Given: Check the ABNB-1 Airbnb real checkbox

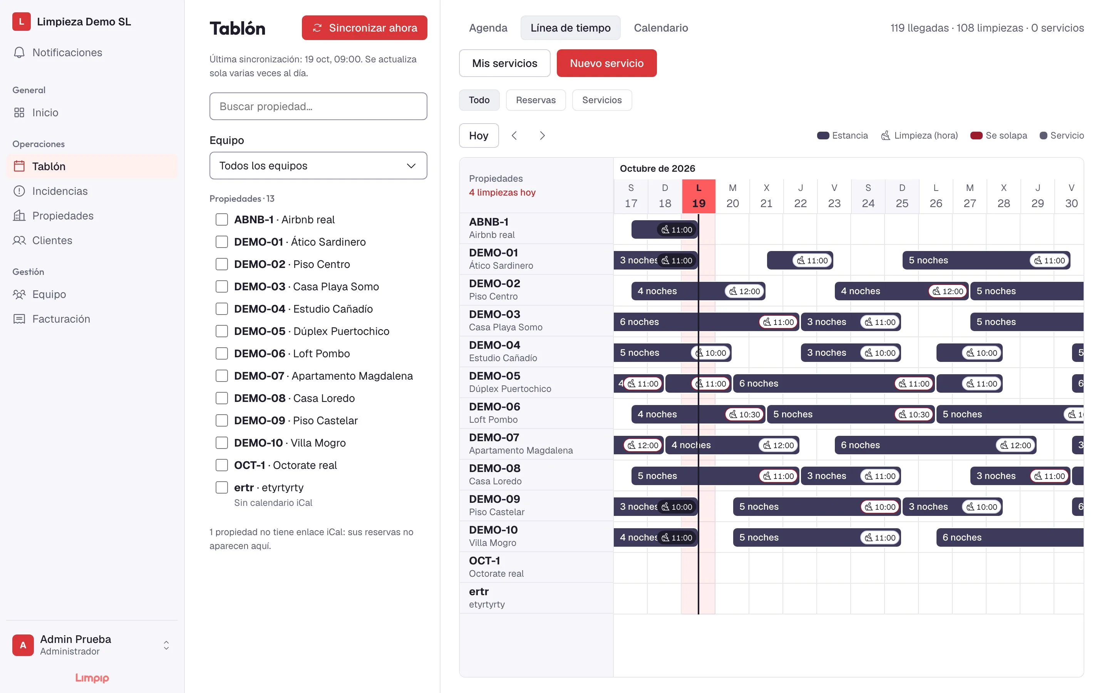Looking at the screenshot, I should (x=222, y=219).
